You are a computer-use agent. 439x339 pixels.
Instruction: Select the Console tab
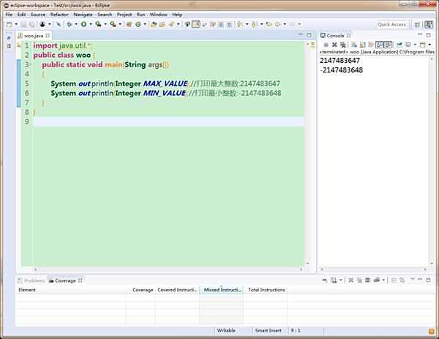[335, 36]
